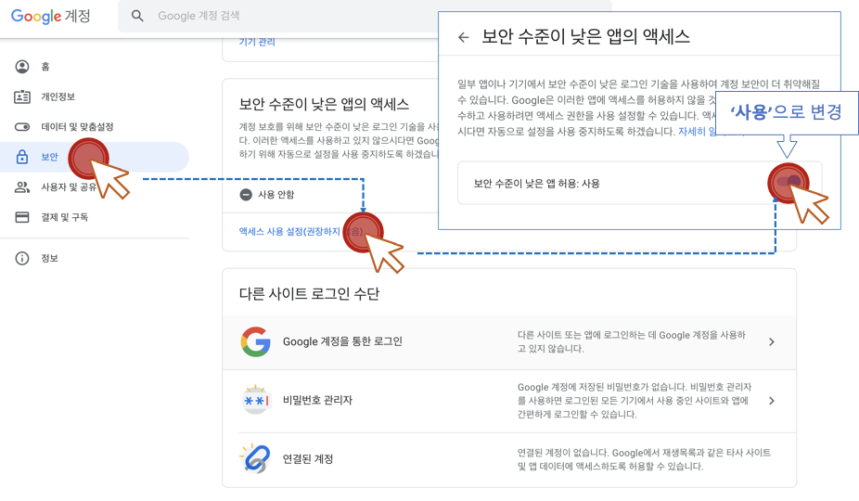Open 데이터 및 맞춤설정 in sidebar
The image size is (859, 501).
click(95, 127)
